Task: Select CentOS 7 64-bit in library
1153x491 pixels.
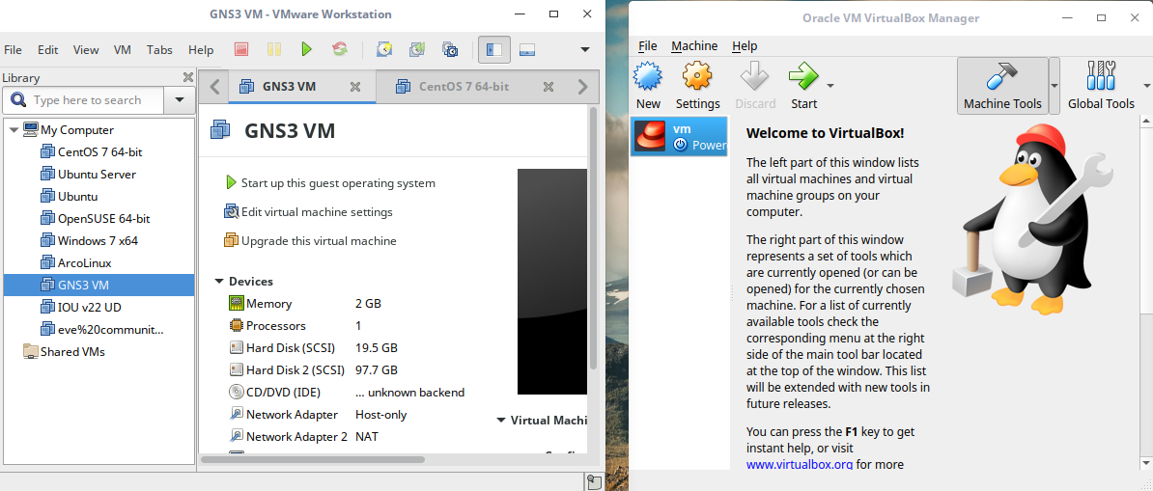Action: pos(99,152)
